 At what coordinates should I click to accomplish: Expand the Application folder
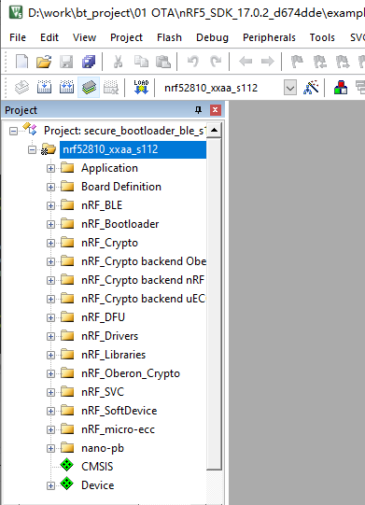(x=50, y=168)
